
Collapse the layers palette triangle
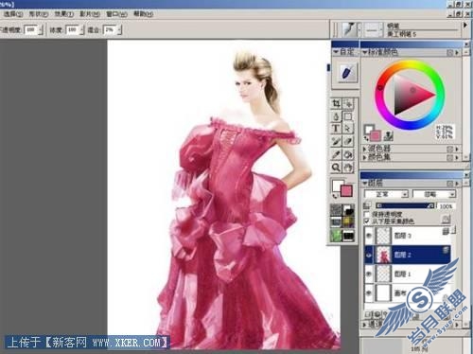(365, 183)
